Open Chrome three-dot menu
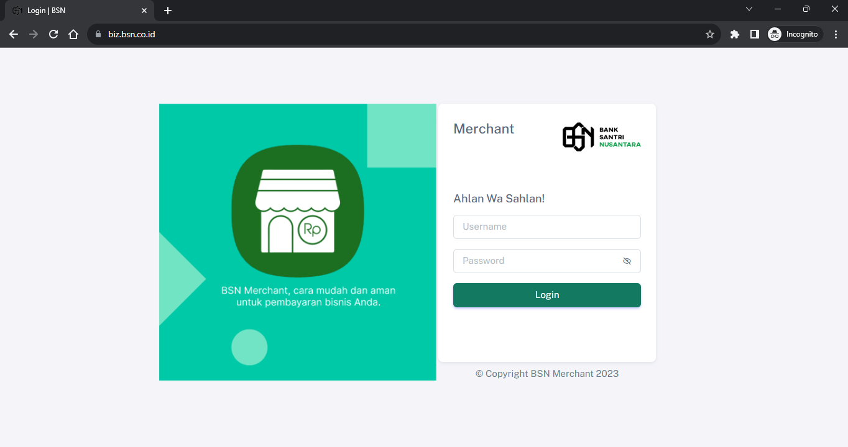Image resolution: width=848 pixels, height=447 pixels. tap(836, 35)
